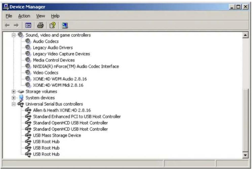This screenshot has width=252, height=169.
Task: Click the Video Codecs speaker icon
Action: click(x=28, y=72)
